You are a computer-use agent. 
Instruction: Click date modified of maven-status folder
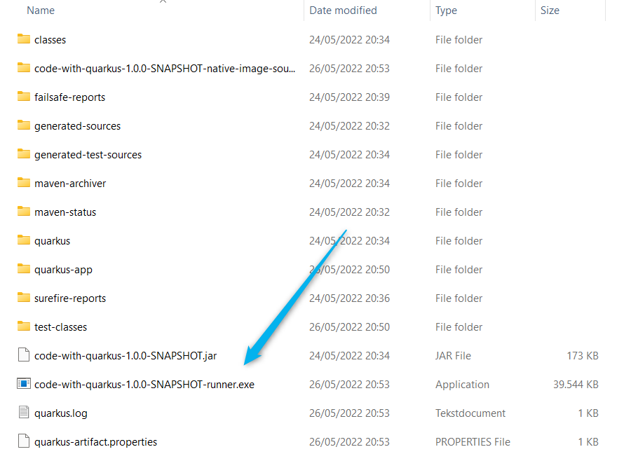[349, 212]
